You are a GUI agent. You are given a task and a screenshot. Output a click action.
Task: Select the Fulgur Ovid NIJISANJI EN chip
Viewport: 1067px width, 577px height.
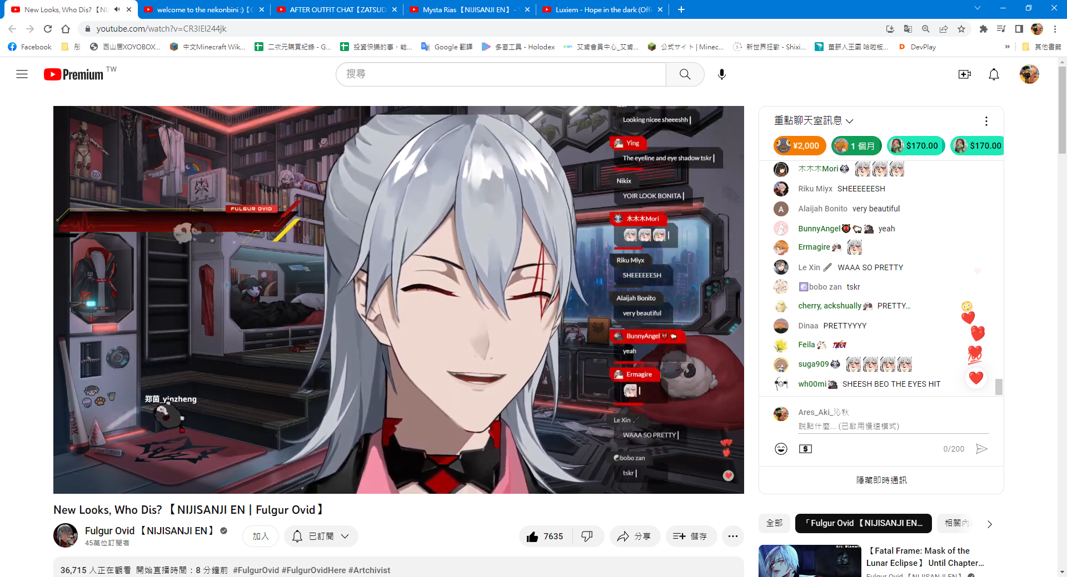coord(863,523)
